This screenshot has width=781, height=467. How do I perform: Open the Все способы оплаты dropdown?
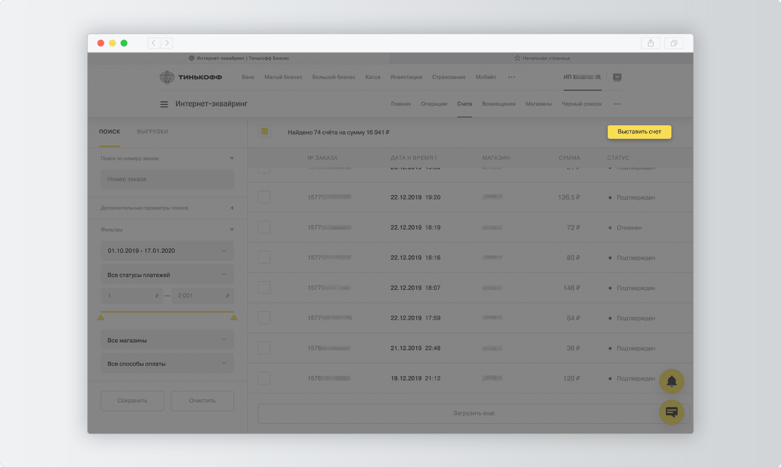coord(167,363)
